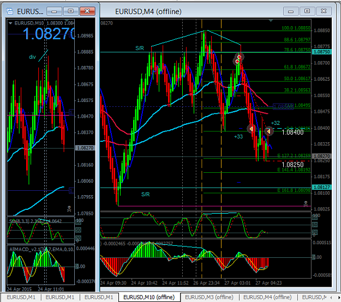Click the +32 pips label
Image resolution: width=341 pixels, height=302 pixels.
(x=276, y=123)
